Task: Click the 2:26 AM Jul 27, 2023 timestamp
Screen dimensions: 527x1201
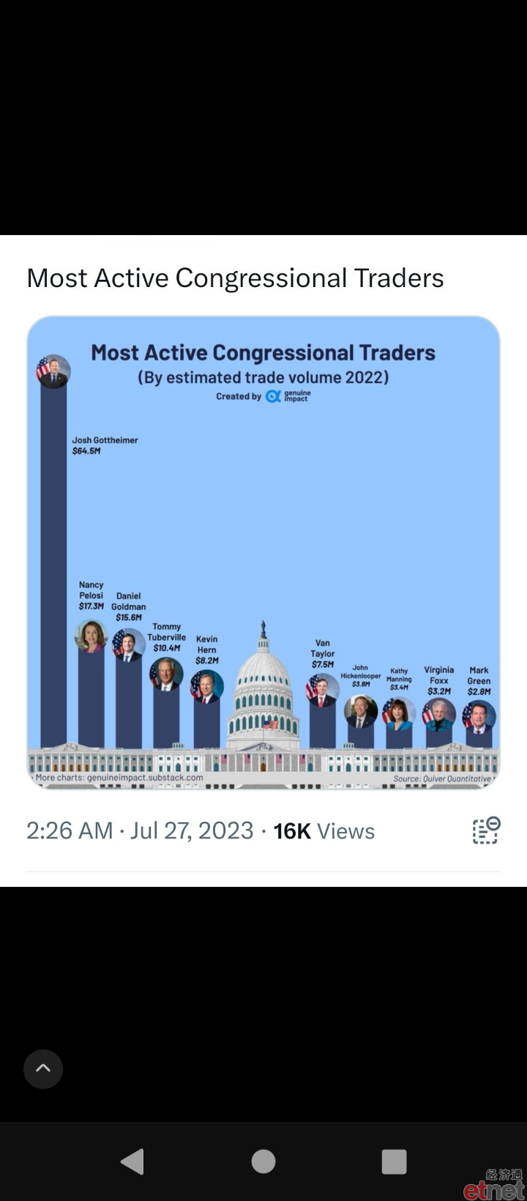Action: click(x=141, y=831)
